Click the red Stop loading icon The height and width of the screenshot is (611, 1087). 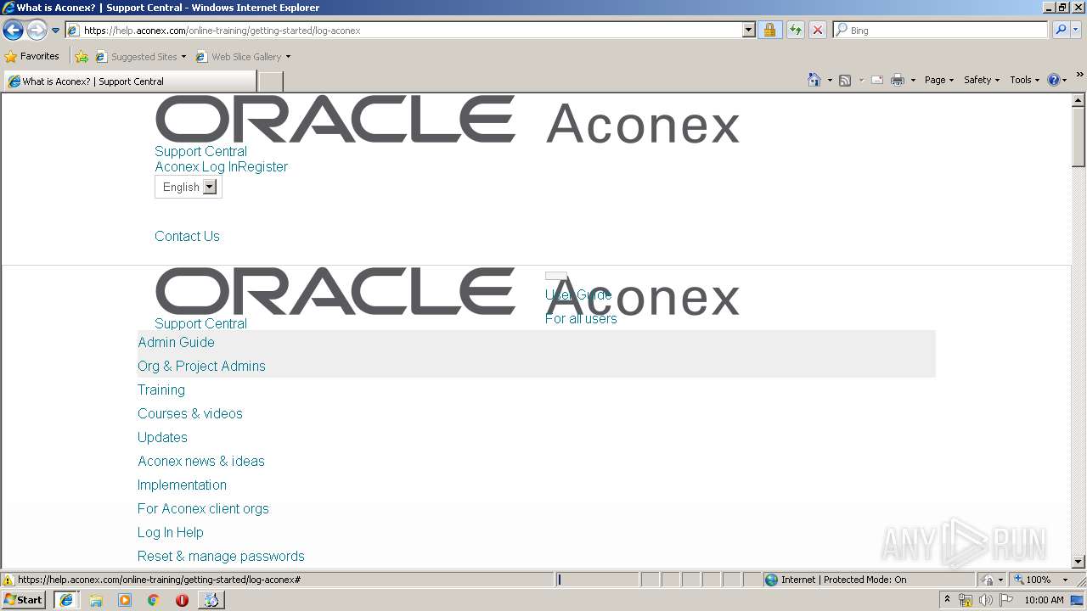tap(818, 30)
